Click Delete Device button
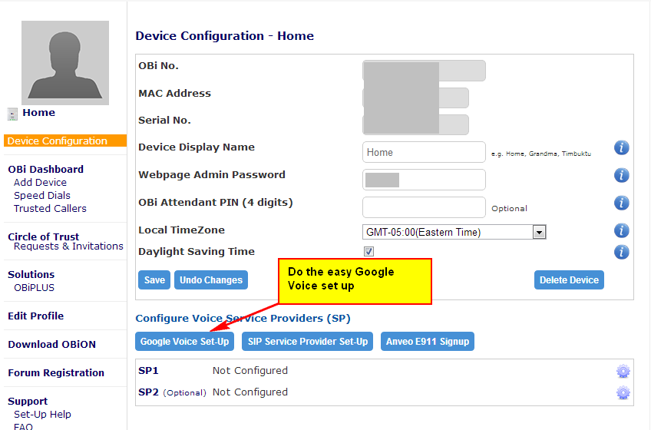The height and width of the screenshot is (430, 651). pos(569,280)
